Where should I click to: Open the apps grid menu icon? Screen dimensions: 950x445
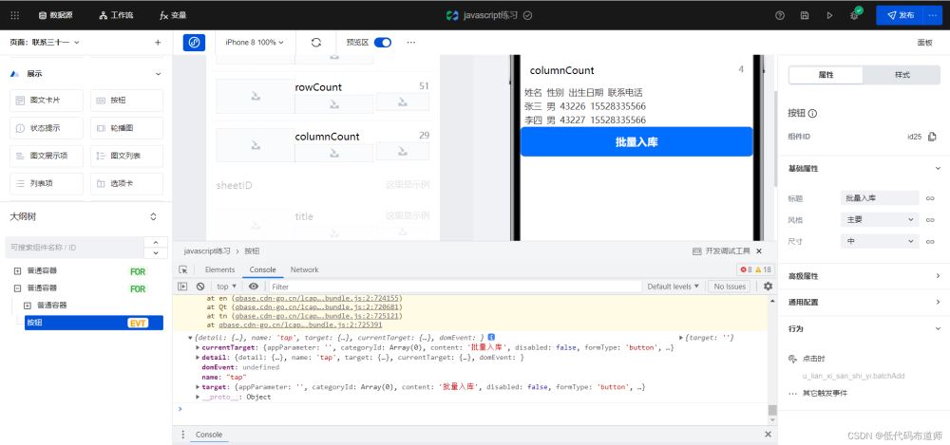[x=15, y=15]
